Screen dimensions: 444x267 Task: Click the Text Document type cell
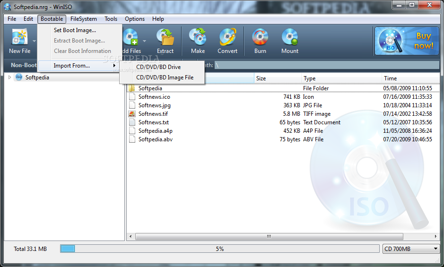click(x=322, y=122)
